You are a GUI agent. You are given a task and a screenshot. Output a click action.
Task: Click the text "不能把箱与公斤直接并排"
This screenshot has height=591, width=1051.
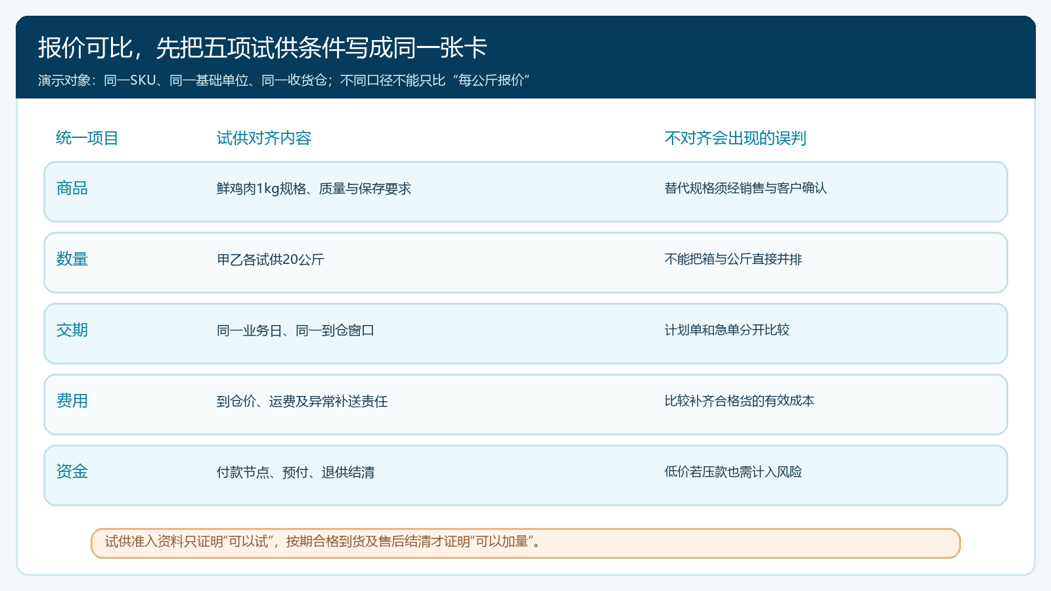[733, 259]
